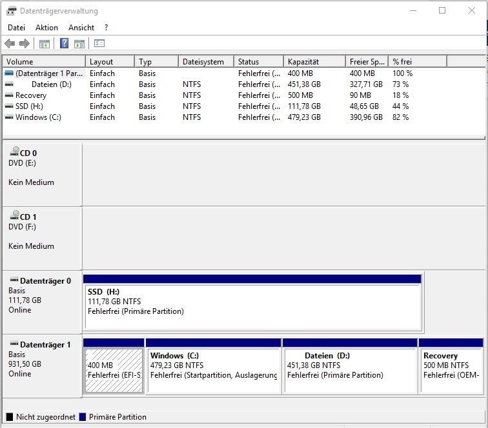Select the SSD (H:) row in the volume list
Screen dimensions: 488x428
pos(30,106)
